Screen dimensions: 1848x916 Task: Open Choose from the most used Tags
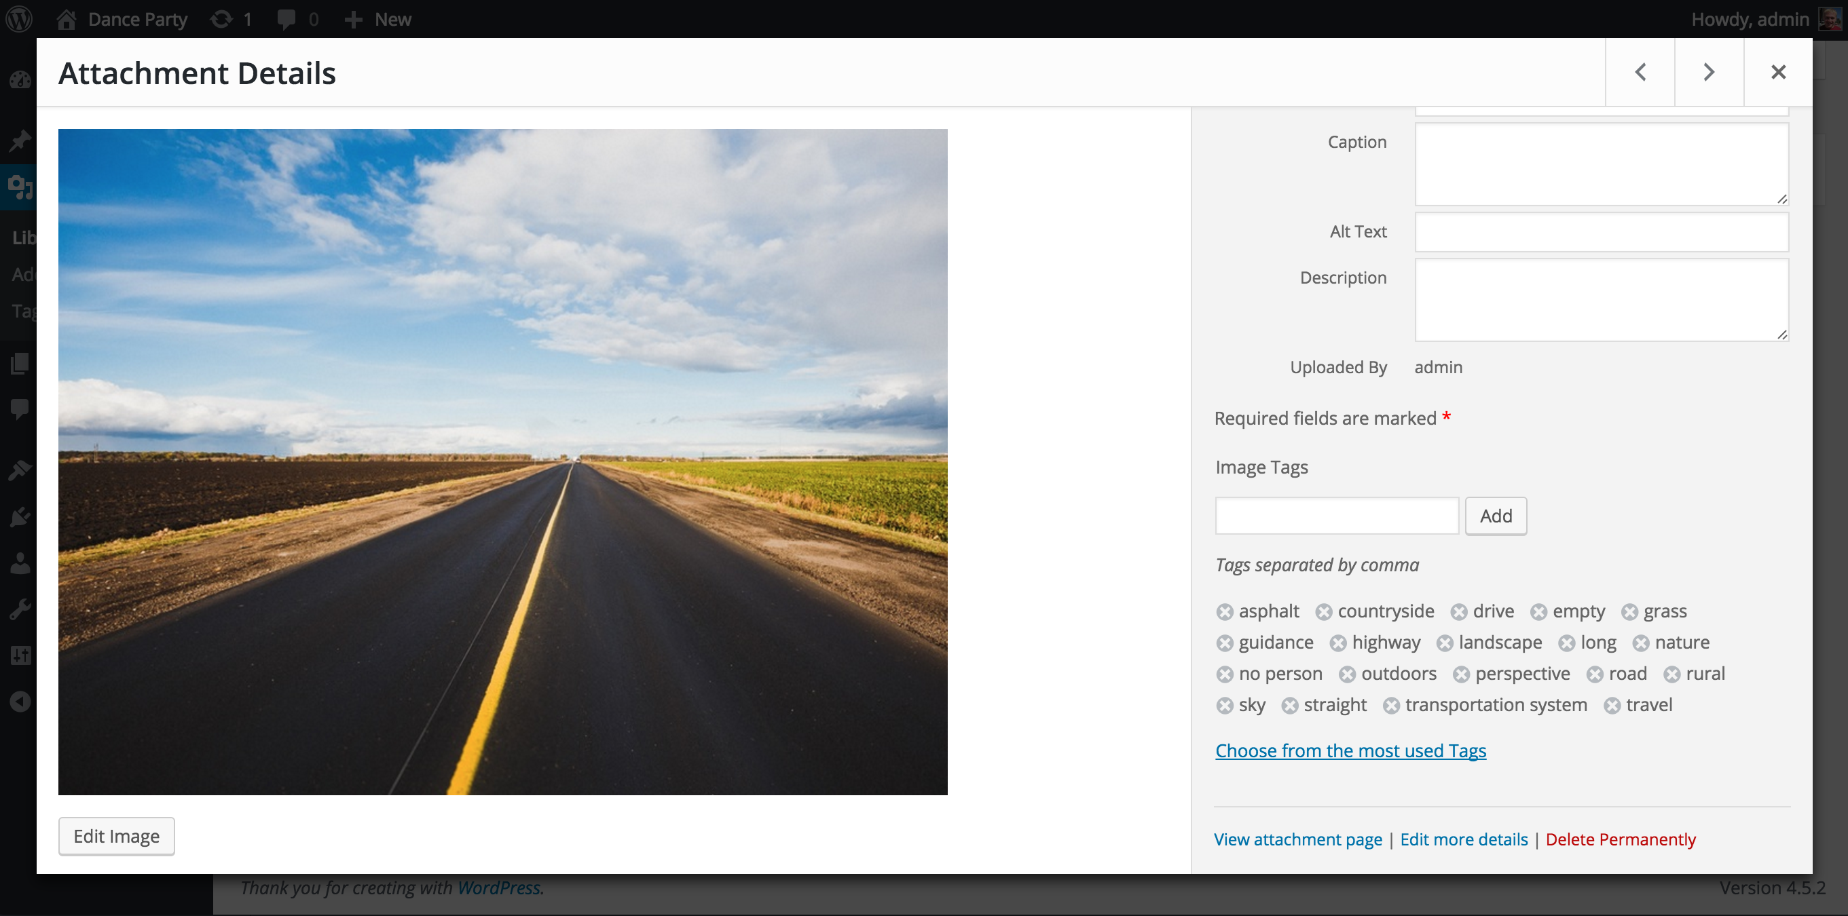1350,750
